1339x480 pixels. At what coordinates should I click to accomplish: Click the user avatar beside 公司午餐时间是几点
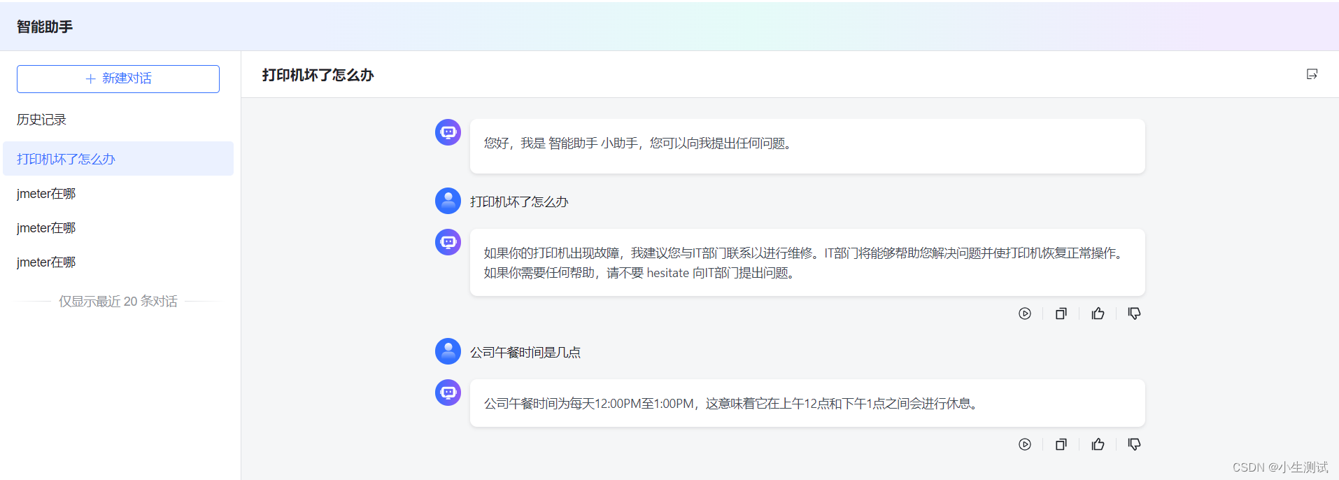click(x=448, y=351)
